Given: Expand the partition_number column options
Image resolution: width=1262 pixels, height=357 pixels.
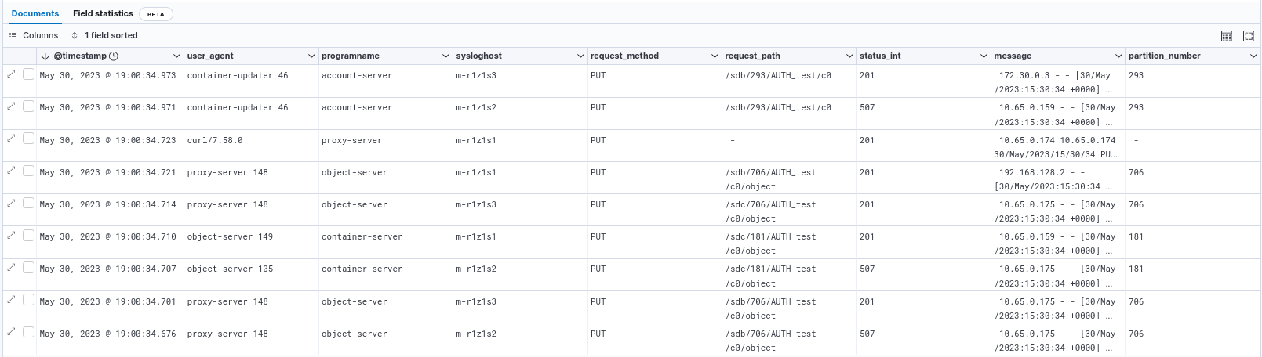Looking at the screenshot, I should [x=1253, y=56].
